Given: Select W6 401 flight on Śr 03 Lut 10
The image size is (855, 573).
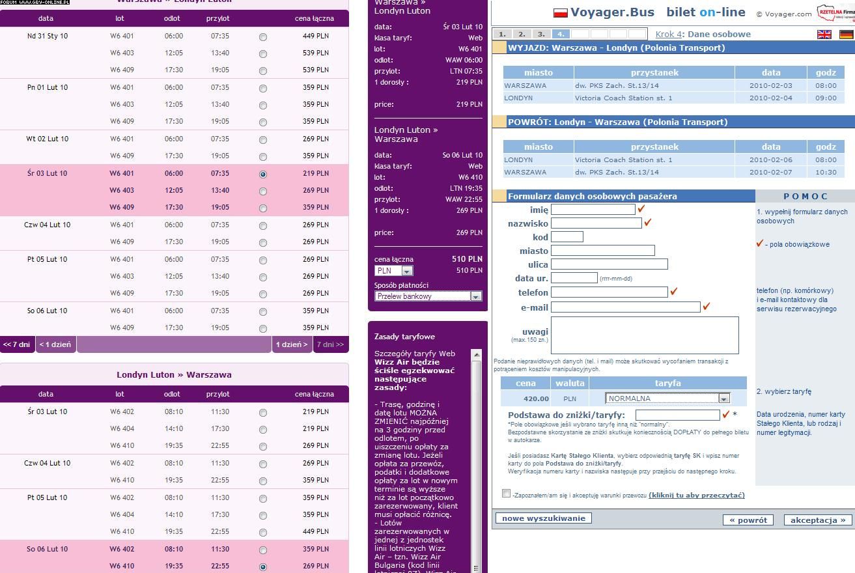Looking at the screenshot, I should point(263,175).
